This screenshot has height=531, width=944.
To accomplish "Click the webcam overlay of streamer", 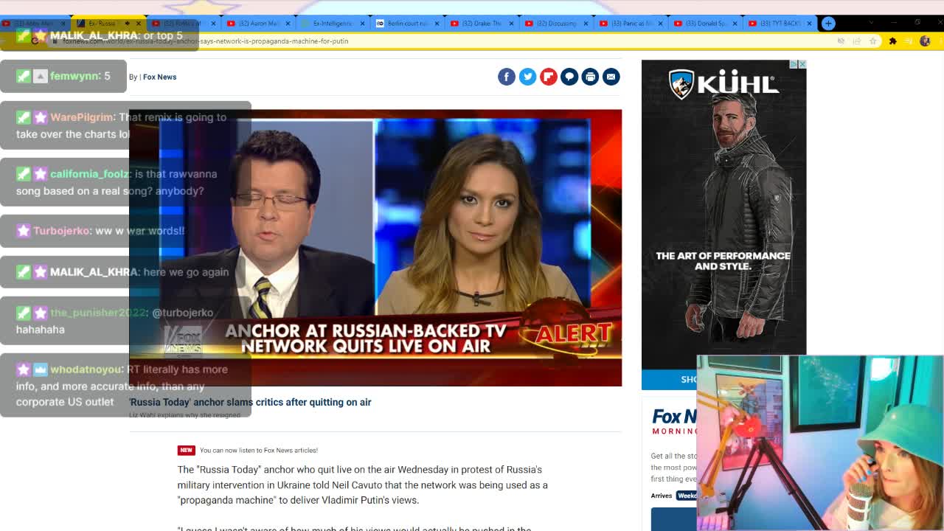I will click(x=819, y=443).
